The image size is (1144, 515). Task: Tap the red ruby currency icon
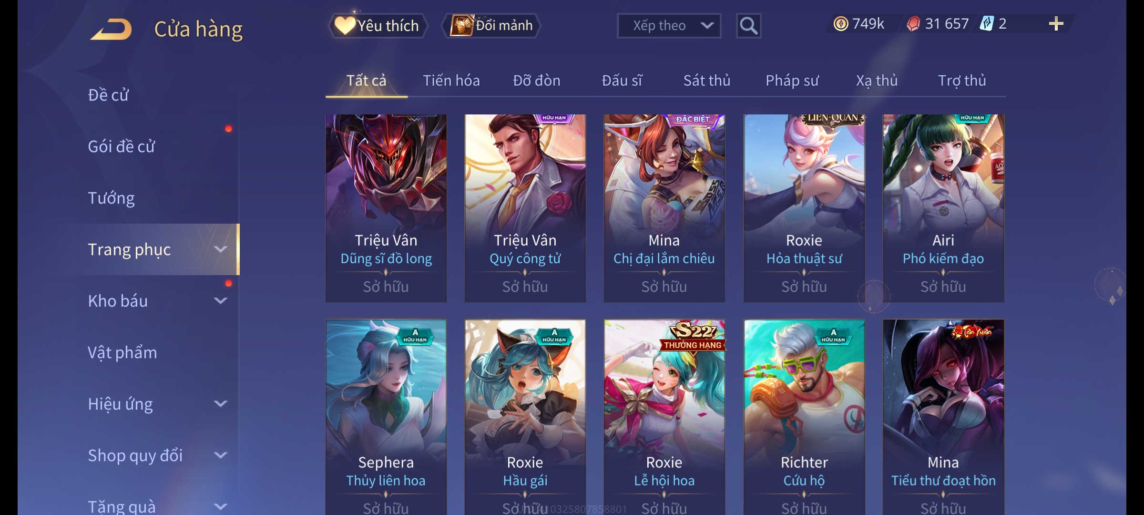[x=913, y=24]
